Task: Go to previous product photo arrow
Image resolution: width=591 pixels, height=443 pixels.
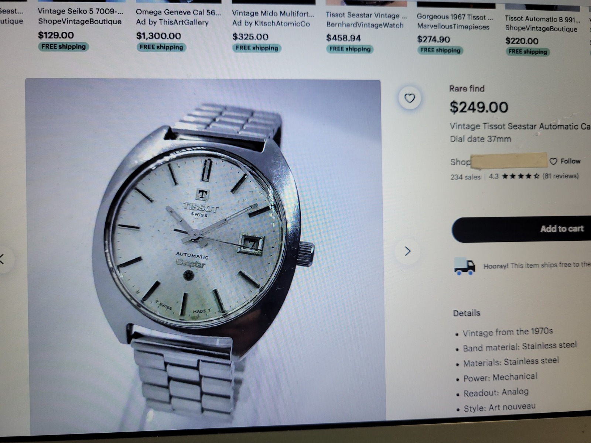Action: 3,259
